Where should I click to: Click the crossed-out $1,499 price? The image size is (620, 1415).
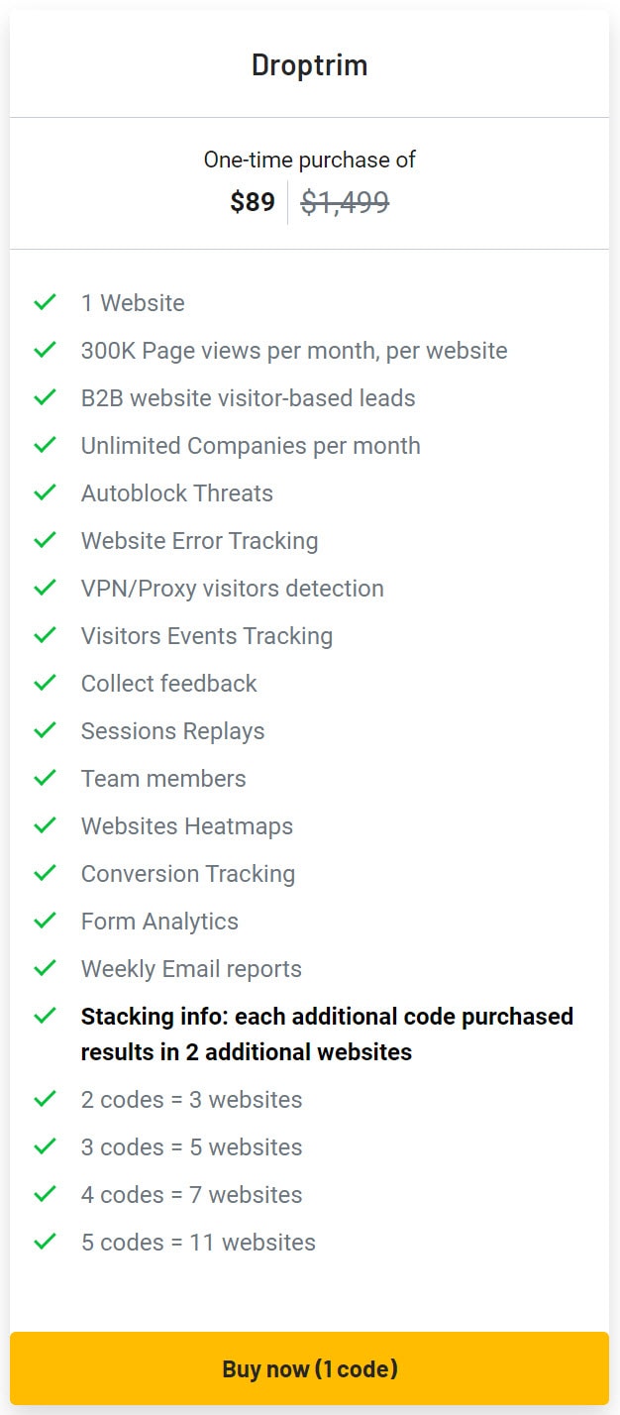click(344, 202)
